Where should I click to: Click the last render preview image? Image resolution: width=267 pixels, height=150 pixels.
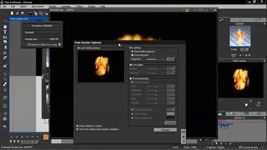[x=101, y=67]
